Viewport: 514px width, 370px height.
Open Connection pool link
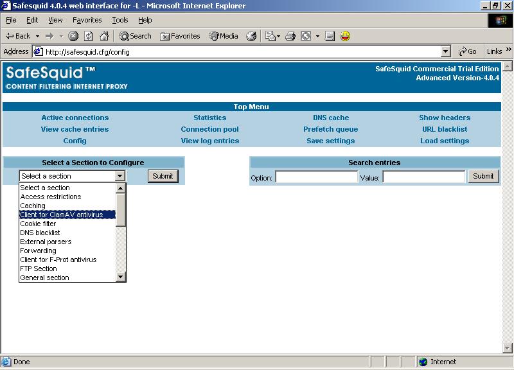pos(210,129)
